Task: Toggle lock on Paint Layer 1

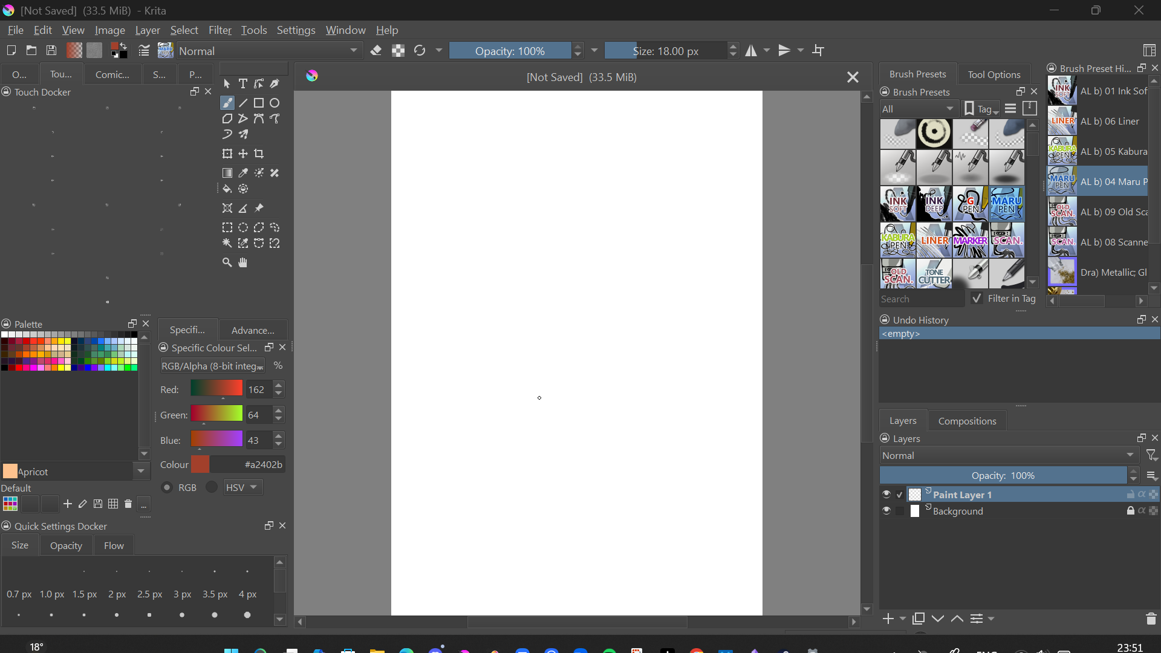Action: [x=1130, y=495]
